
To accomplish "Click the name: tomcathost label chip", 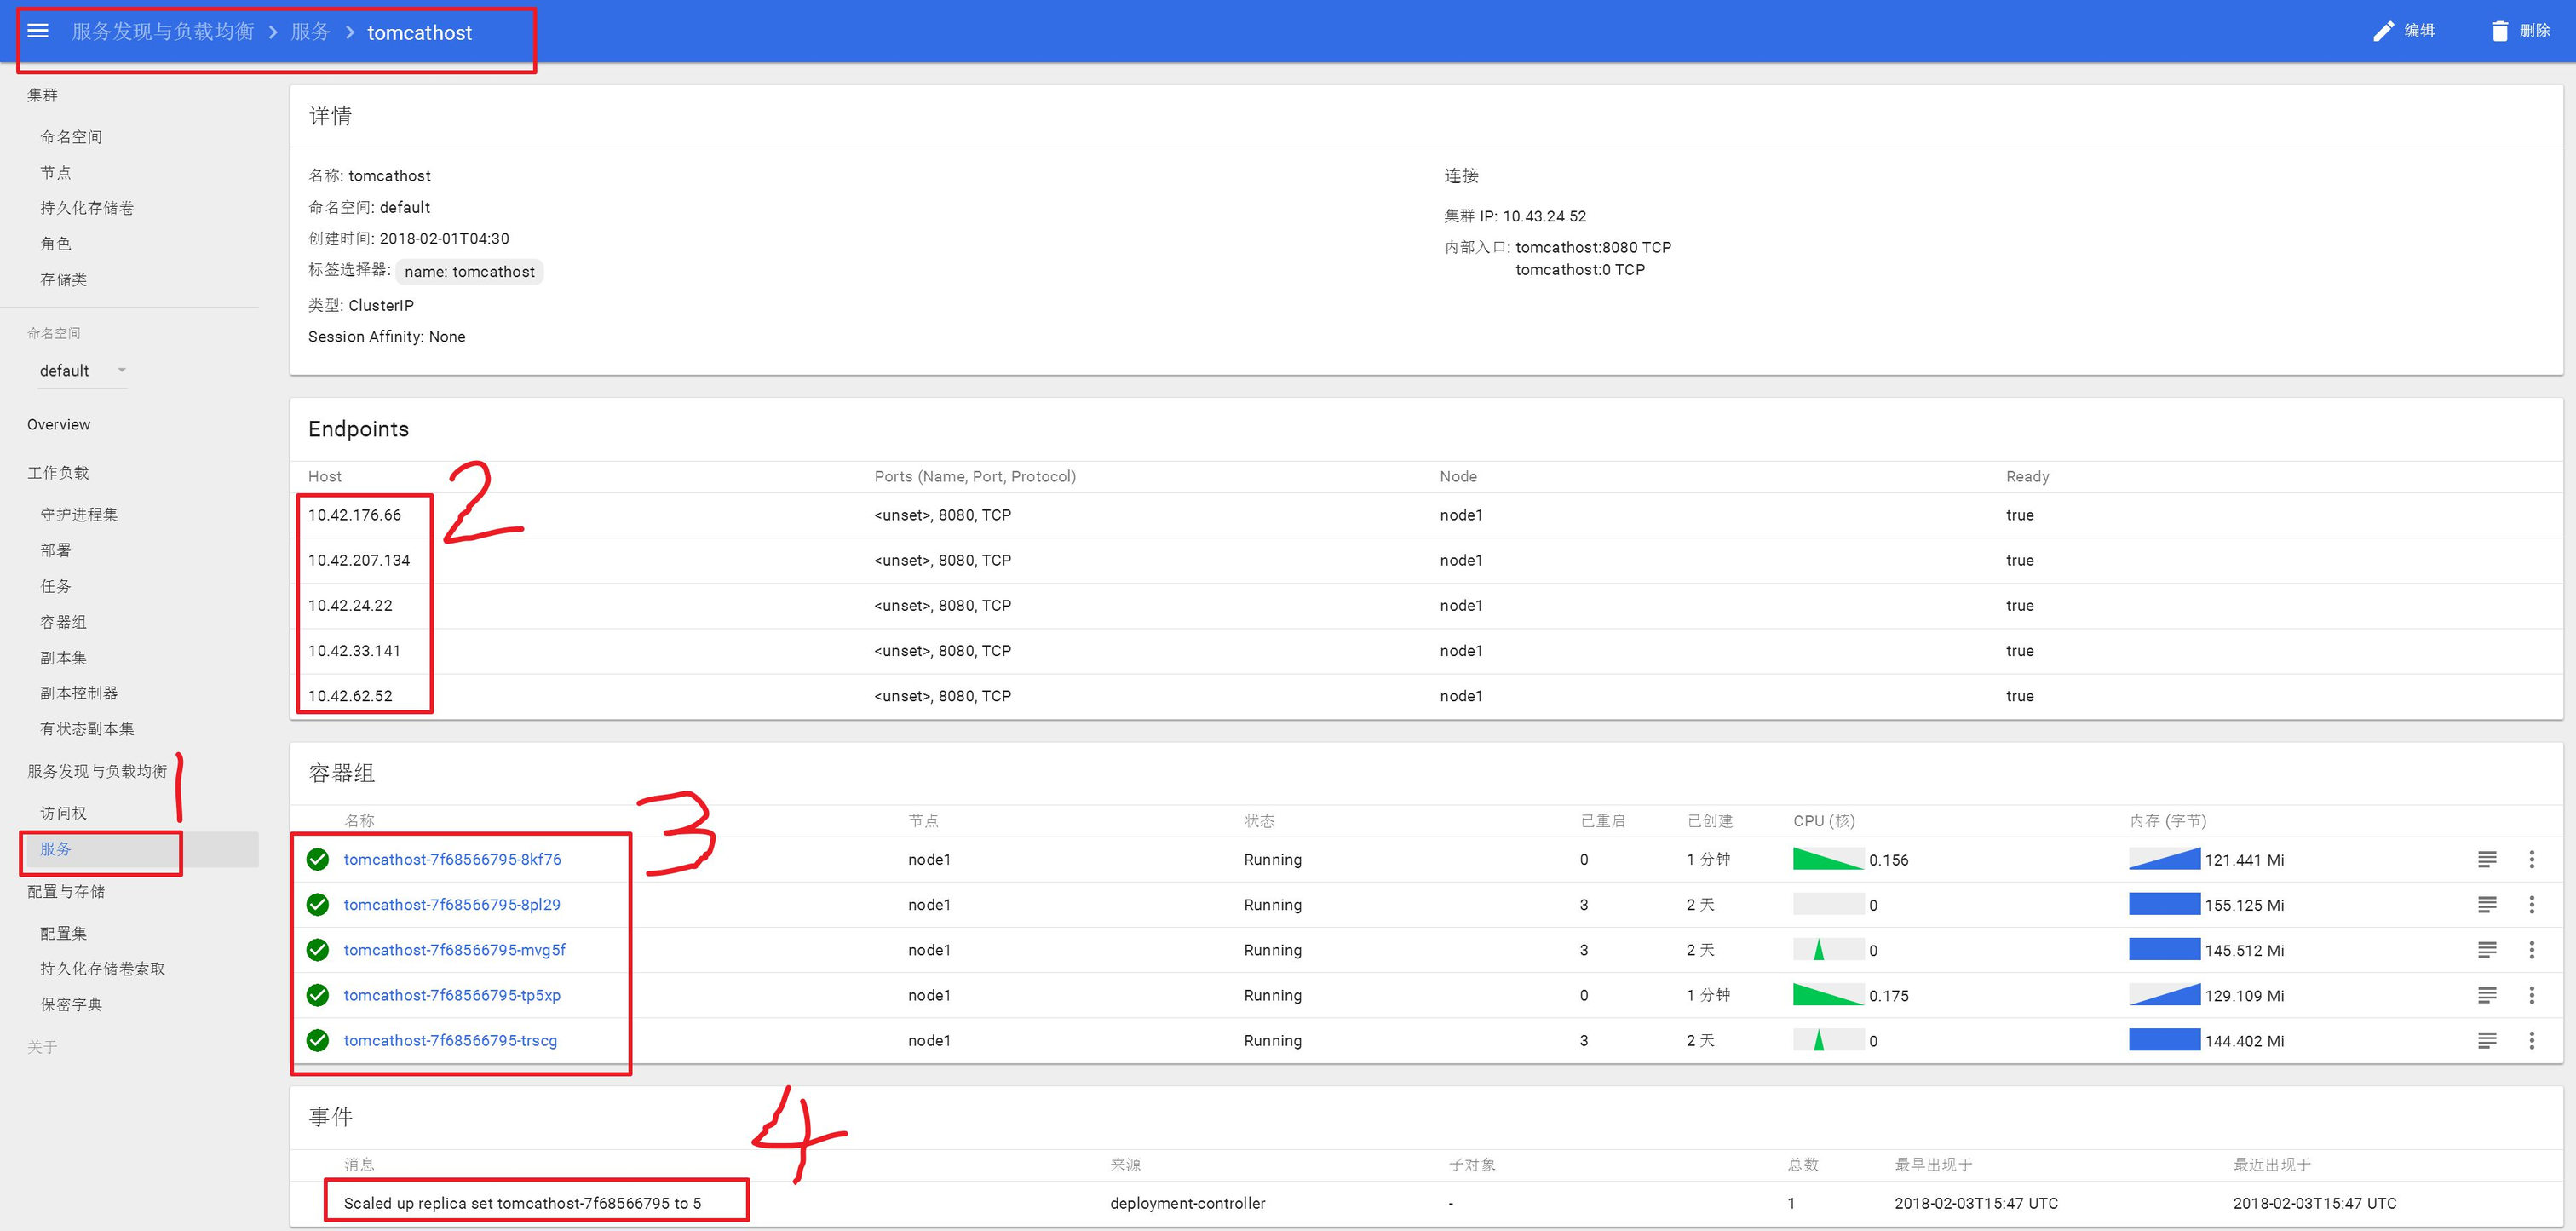I will point(469,272).
